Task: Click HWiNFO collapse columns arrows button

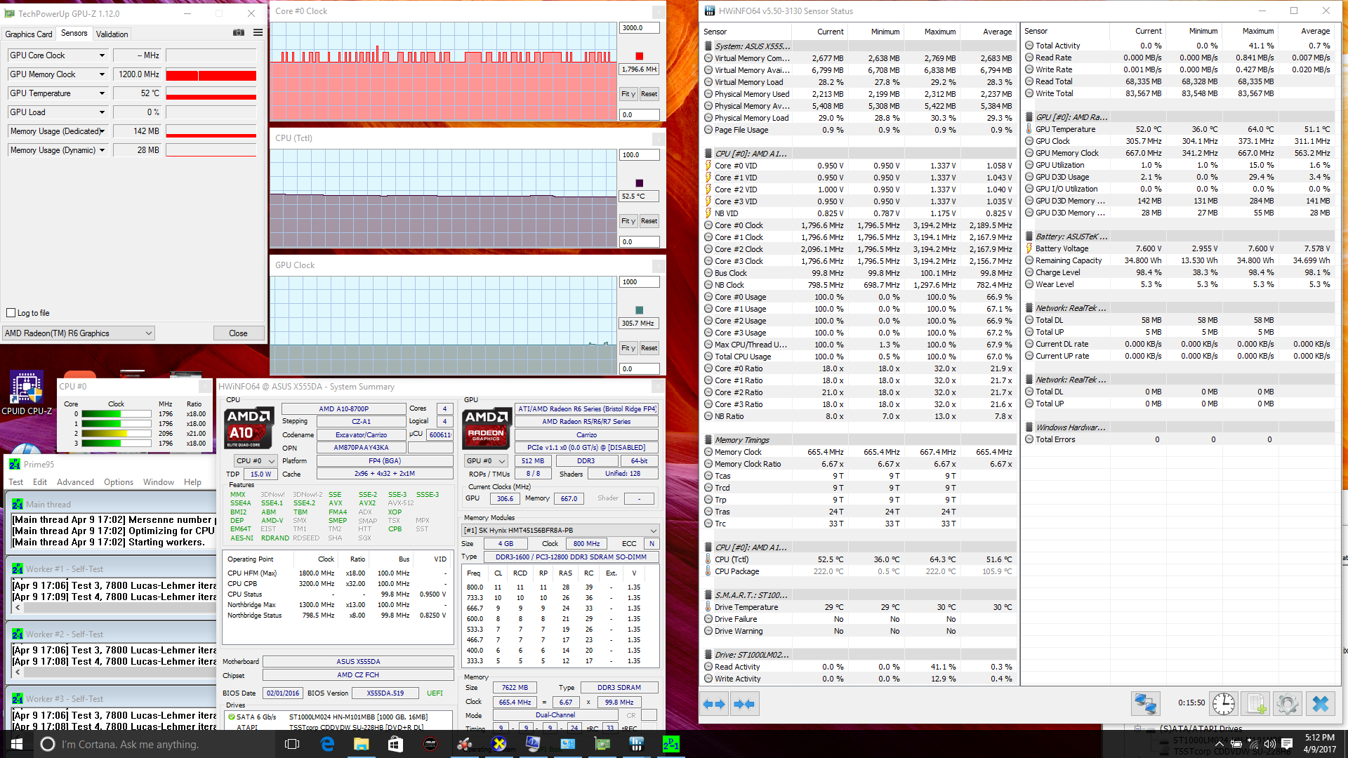Action: [744, 704]
